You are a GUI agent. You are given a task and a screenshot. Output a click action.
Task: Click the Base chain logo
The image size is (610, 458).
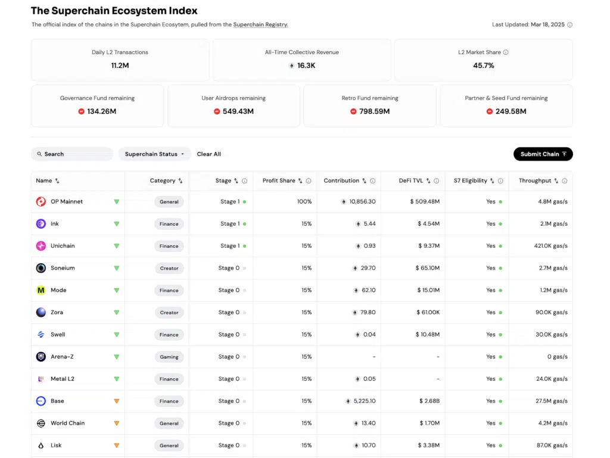coord(41,401)
